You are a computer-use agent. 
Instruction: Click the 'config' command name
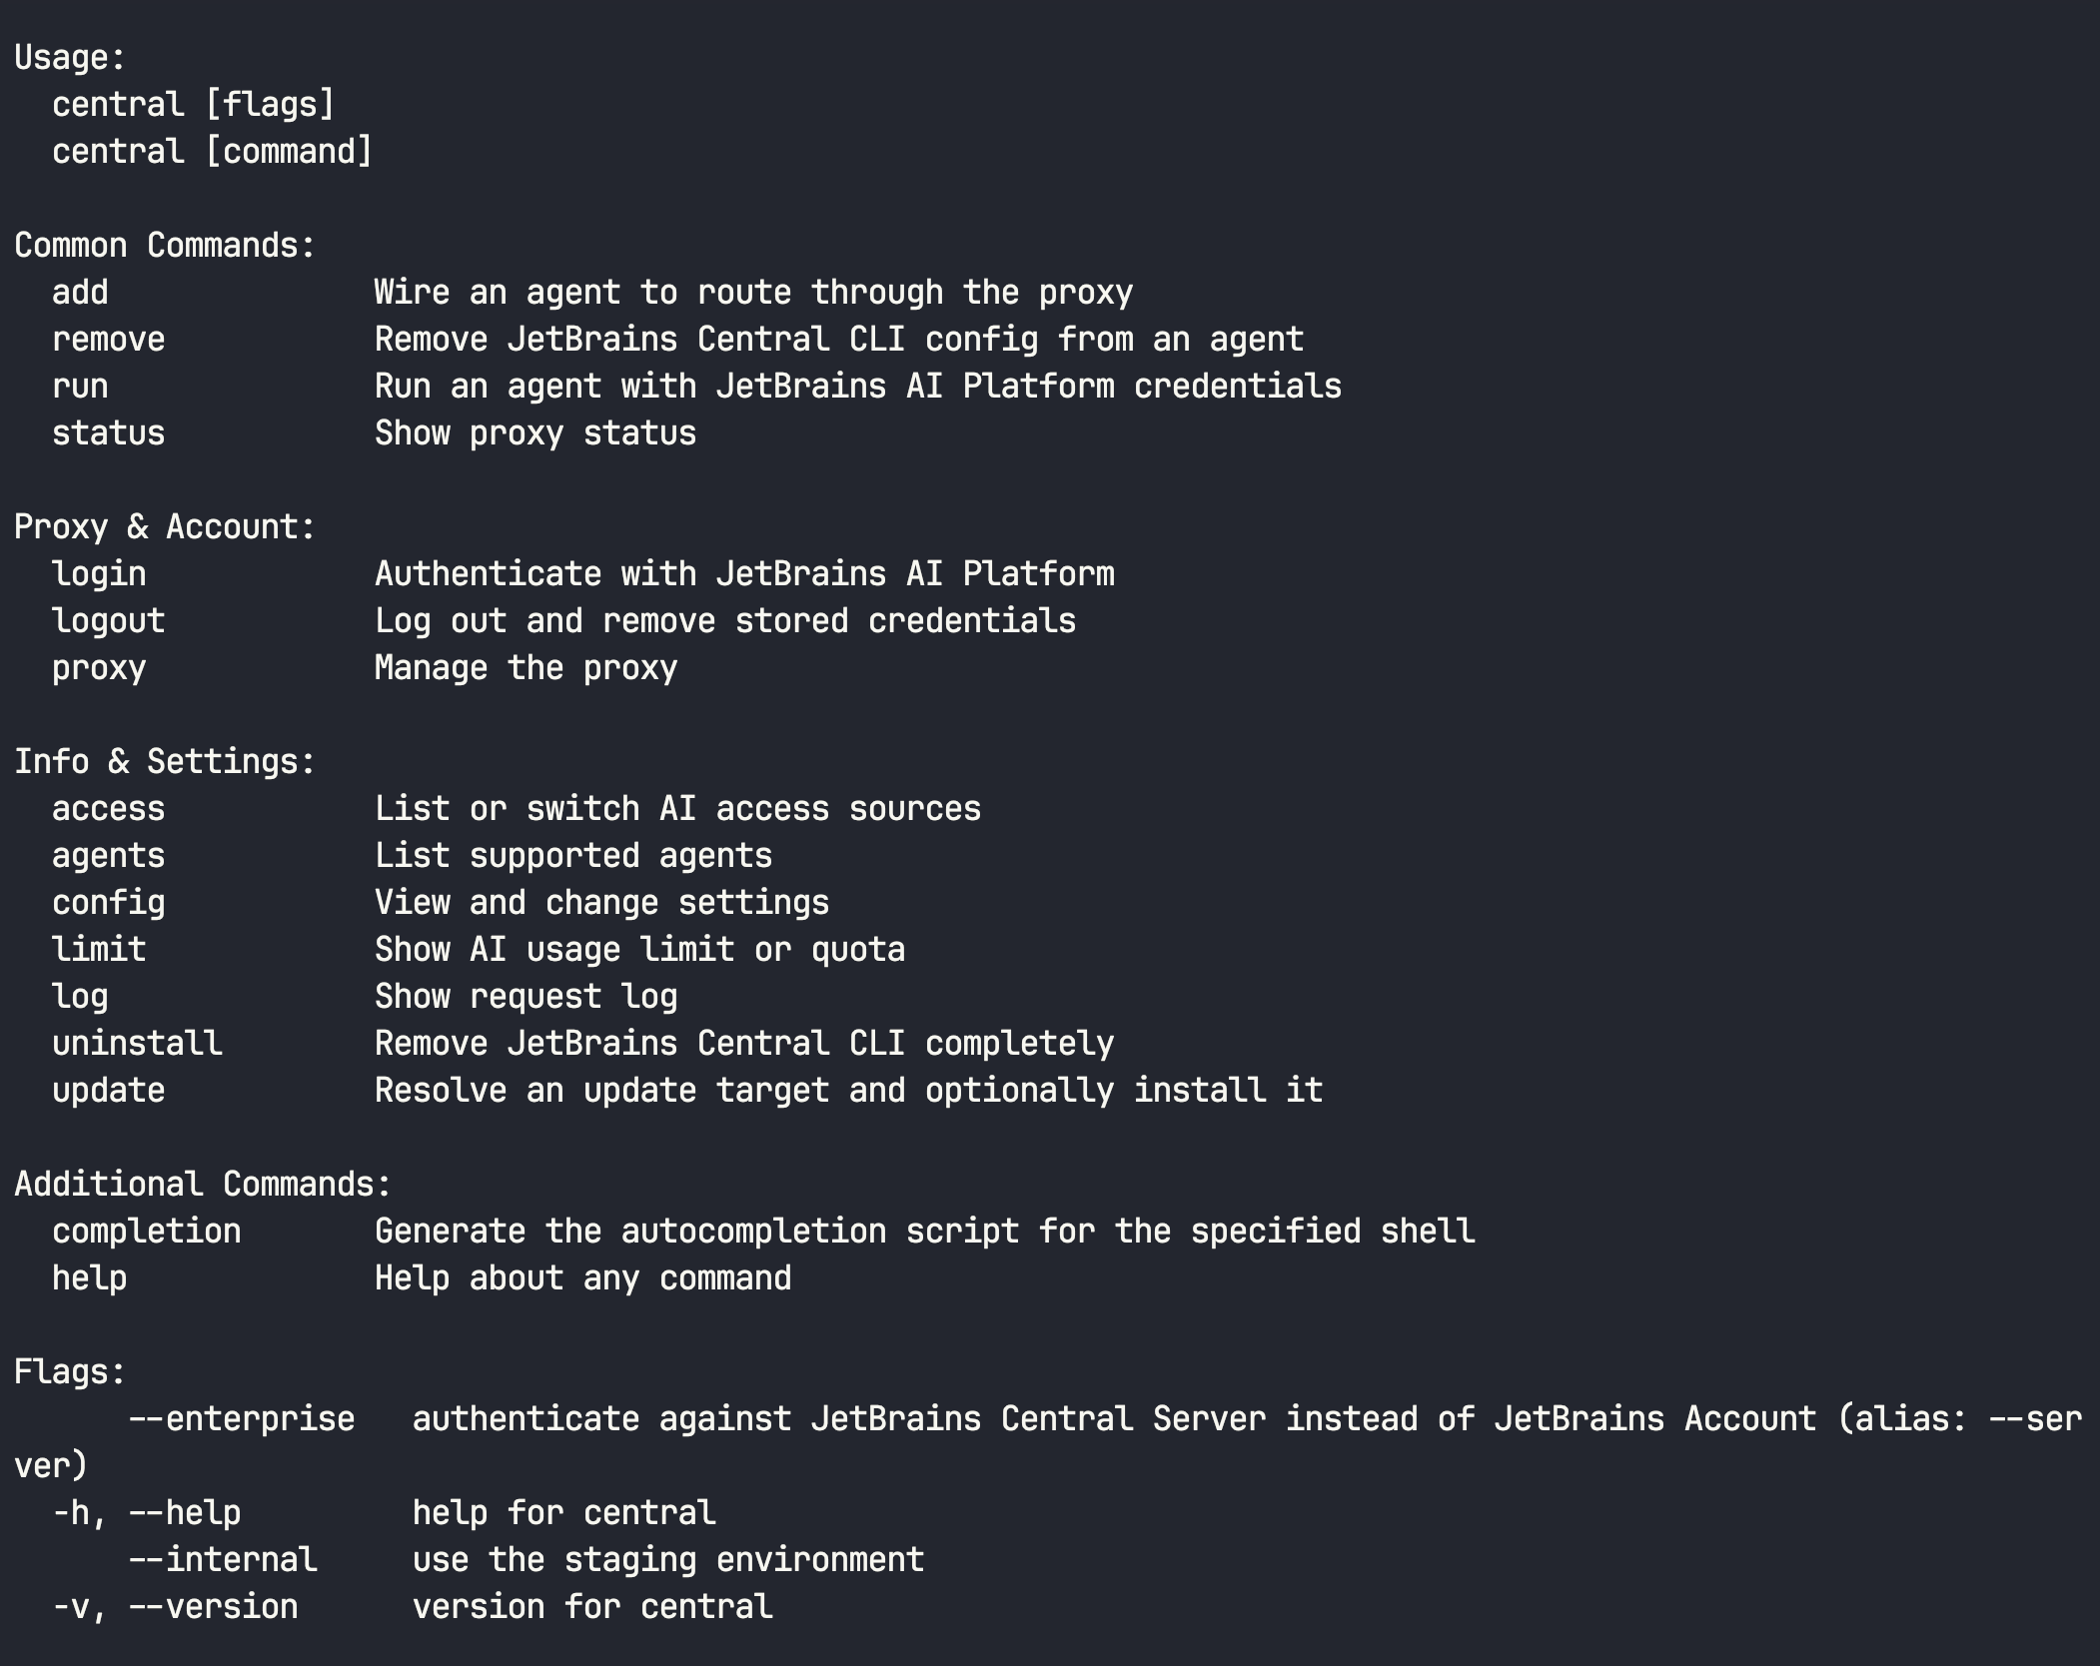pyautogui.click(x=108, y=903)
